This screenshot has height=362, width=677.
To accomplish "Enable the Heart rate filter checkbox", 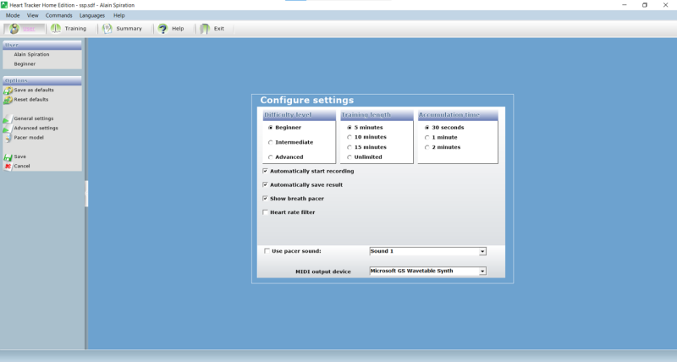I will (265, 212).
